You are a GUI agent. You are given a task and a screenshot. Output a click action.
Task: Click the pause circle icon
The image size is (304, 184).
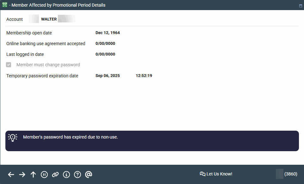(x=44, y=175)
